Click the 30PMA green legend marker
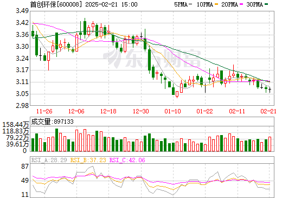The height and width of the screenshot is (198, 282). [x=266, y=4]
